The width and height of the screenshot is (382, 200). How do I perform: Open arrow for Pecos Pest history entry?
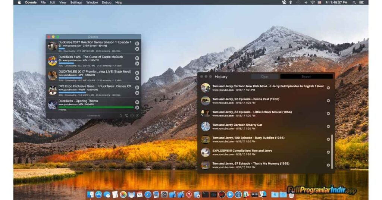click(x=328, y=101)
